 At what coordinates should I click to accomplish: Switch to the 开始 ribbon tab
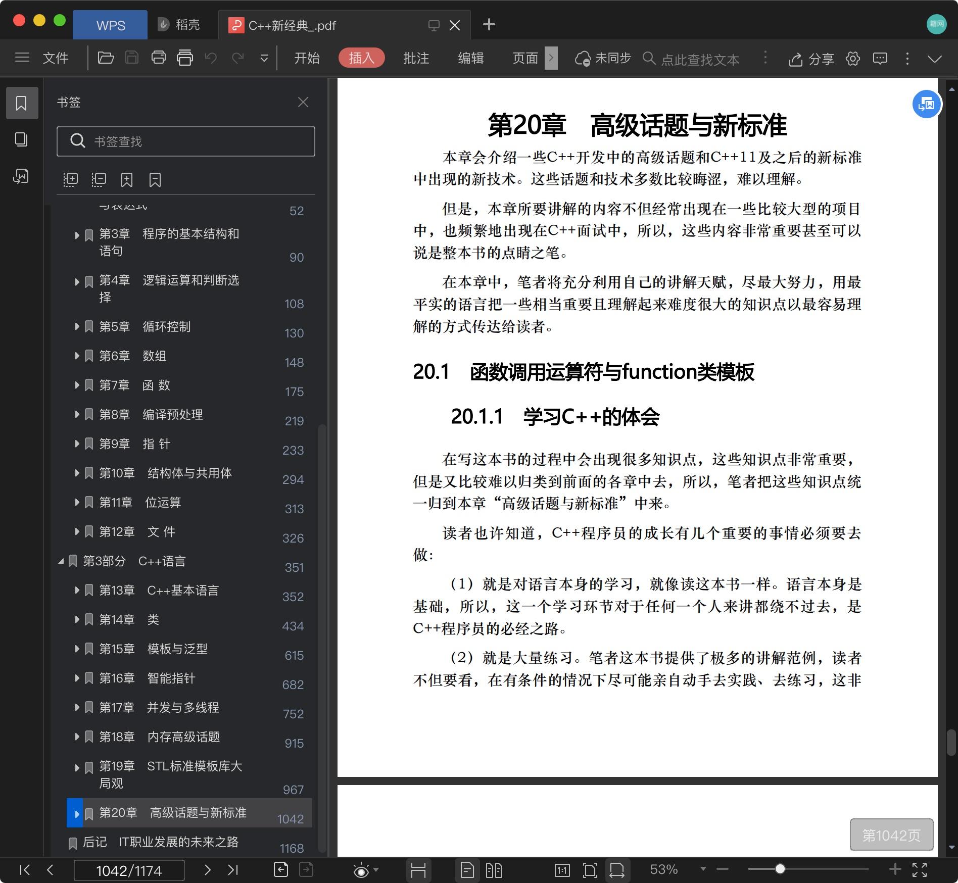(x=307, y=58)
